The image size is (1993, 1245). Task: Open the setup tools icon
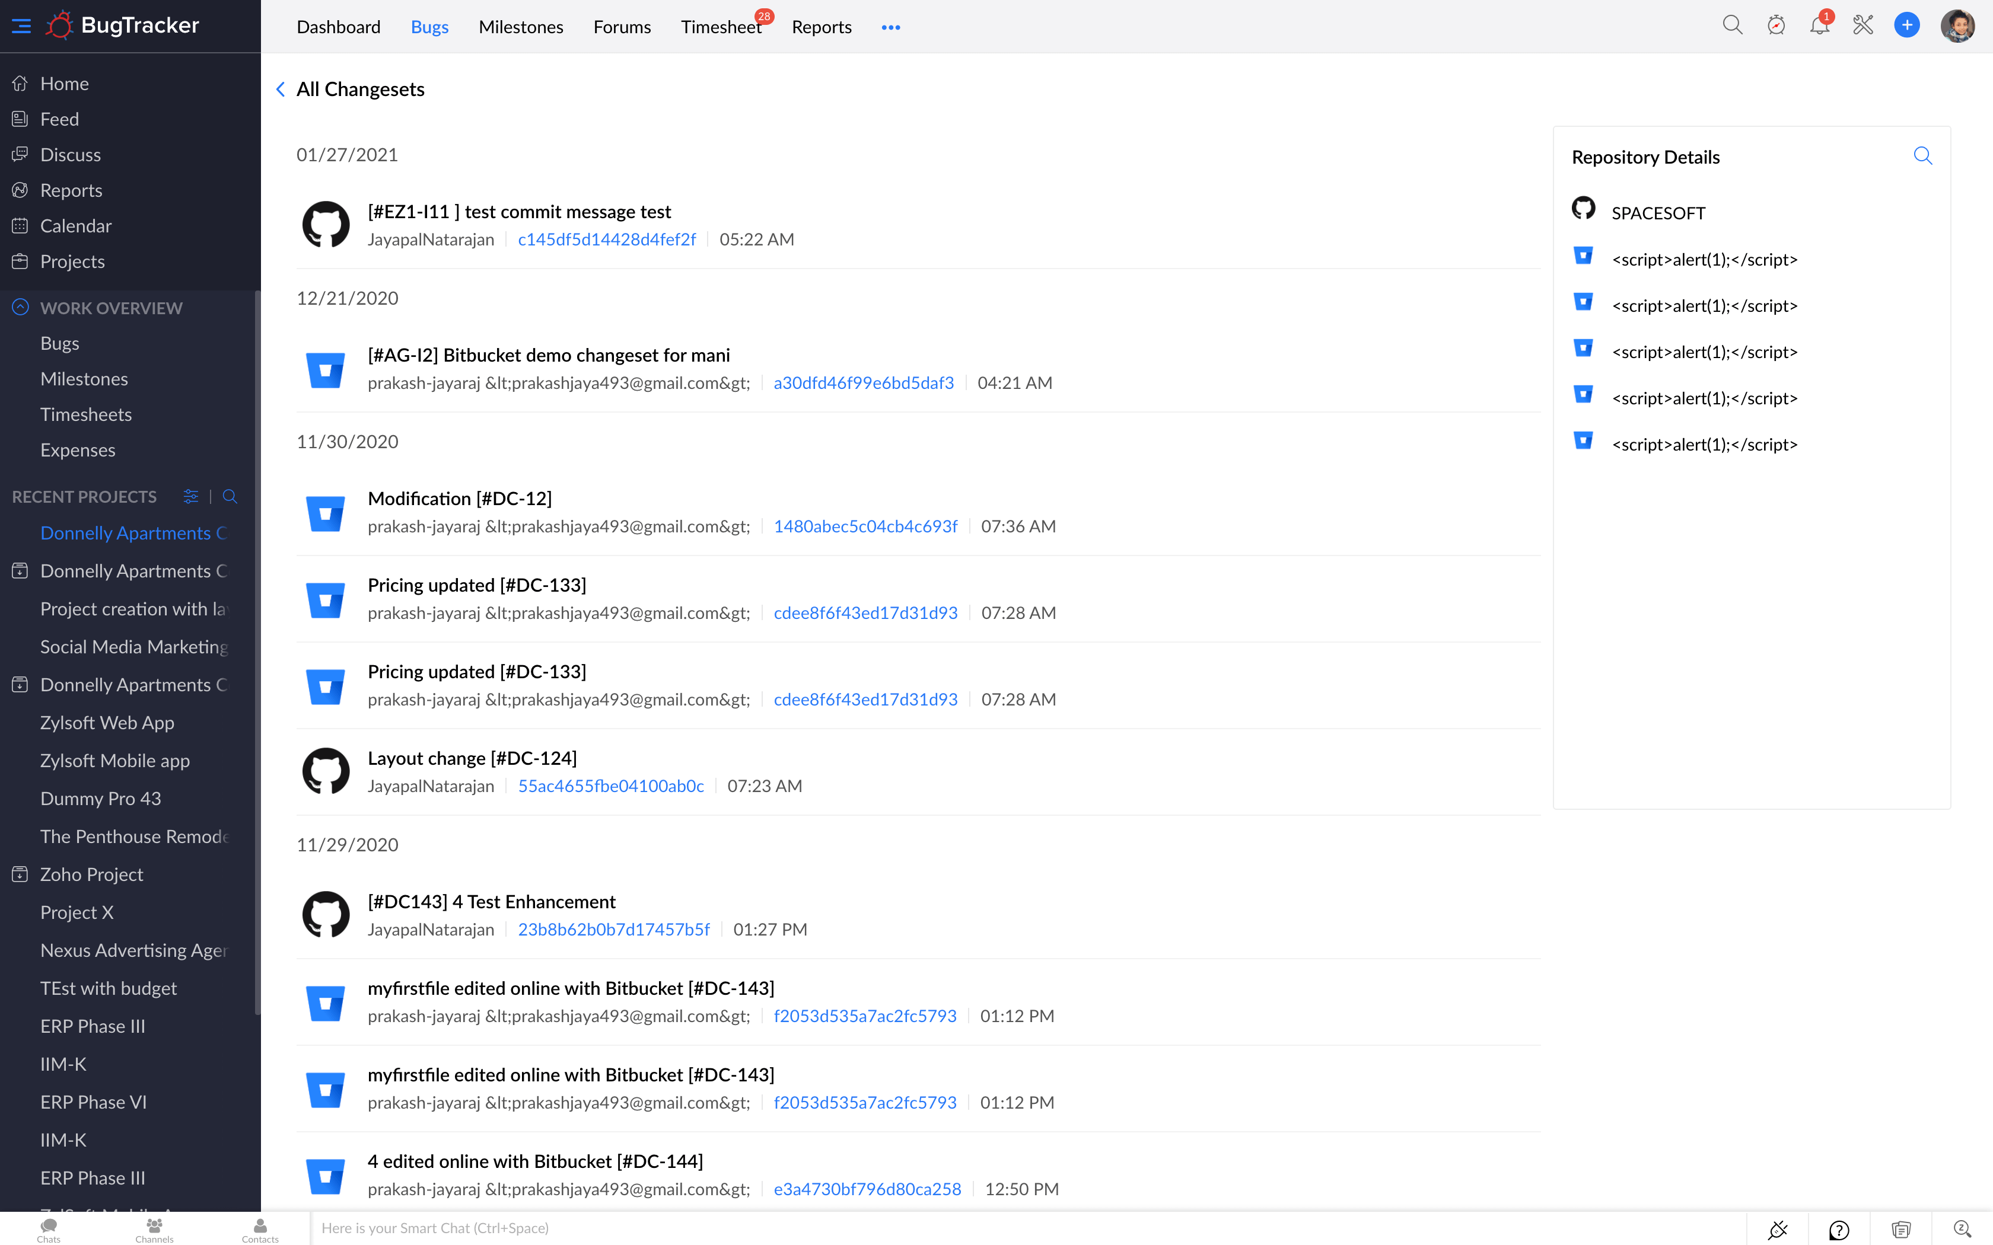pos(1863,25)
